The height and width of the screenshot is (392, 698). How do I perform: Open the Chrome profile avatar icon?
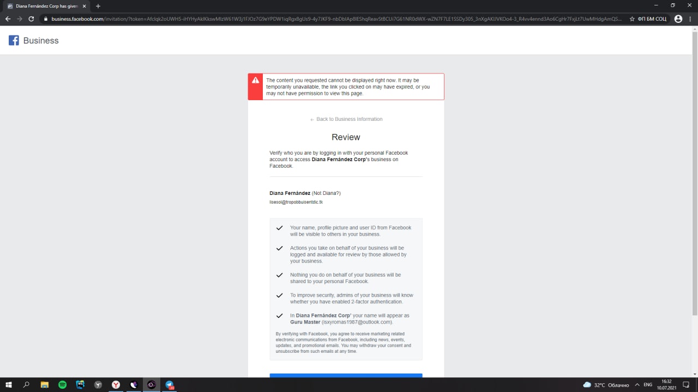click(678, 19)
